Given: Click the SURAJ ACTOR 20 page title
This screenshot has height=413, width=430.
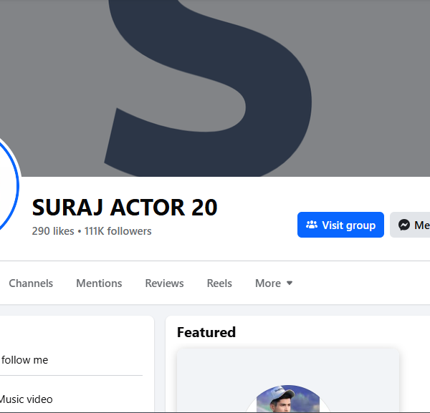Looking at the screenshot, I should pyautogui.click(x=125, y=208).
